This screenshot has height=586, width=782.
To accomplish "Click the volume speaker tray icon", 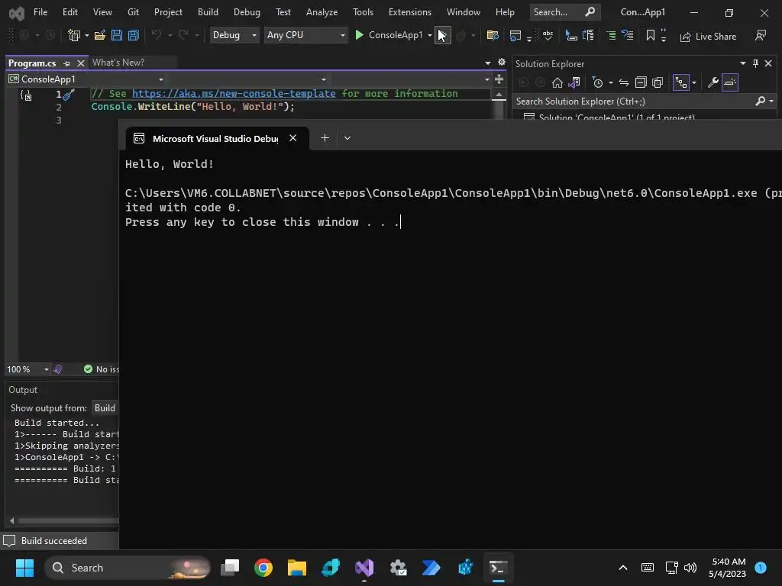I will pos(690,568).
